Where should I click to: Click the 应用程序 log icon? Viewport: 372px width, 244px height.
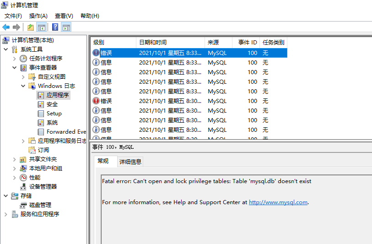coord(41,95)
